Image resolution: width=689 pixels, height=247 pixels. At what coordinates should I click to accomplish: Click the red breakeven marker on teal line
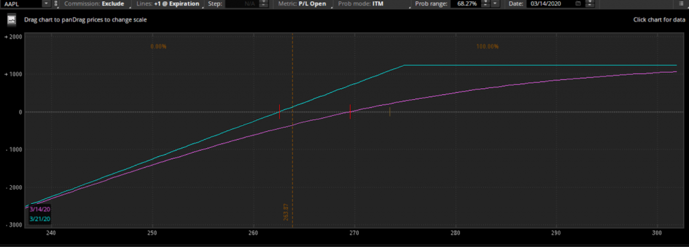click(x=279, y=112)
